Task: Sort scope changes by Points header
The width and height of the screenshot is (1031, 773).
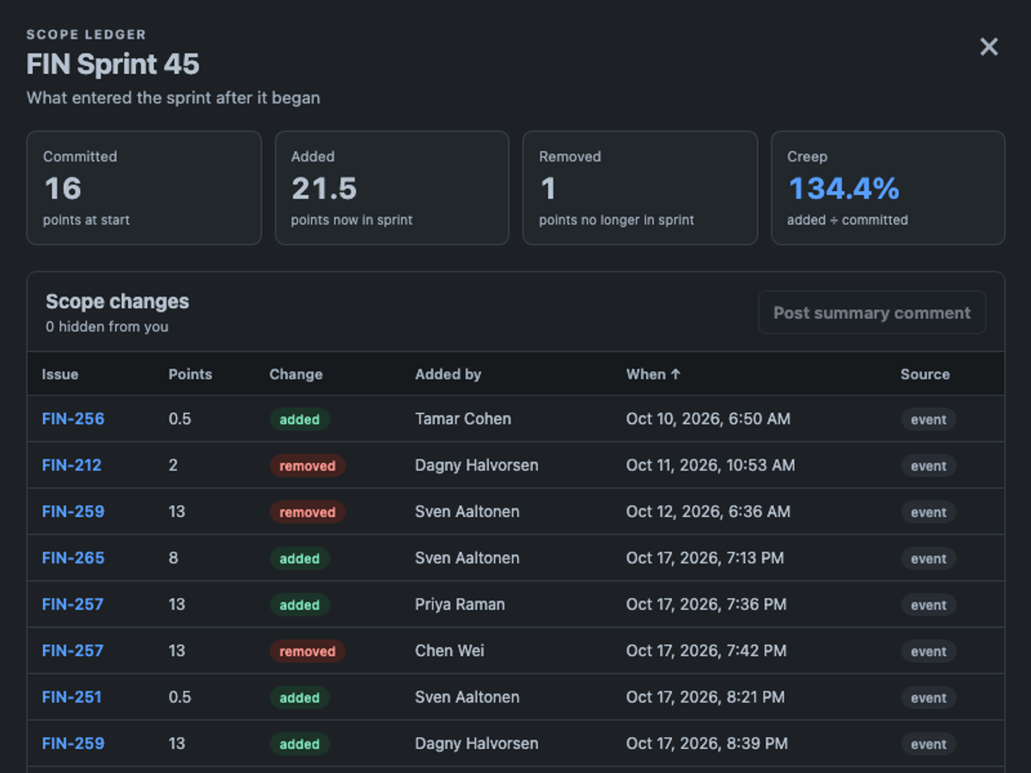Action: (190, 374)
